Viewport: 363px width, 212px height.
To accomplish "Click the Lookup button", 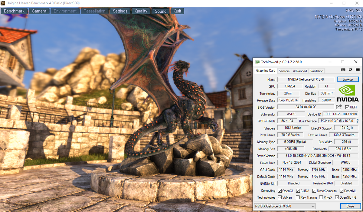I will click(348, 79).
